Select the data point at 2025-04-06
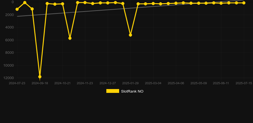 coord(176,3)
